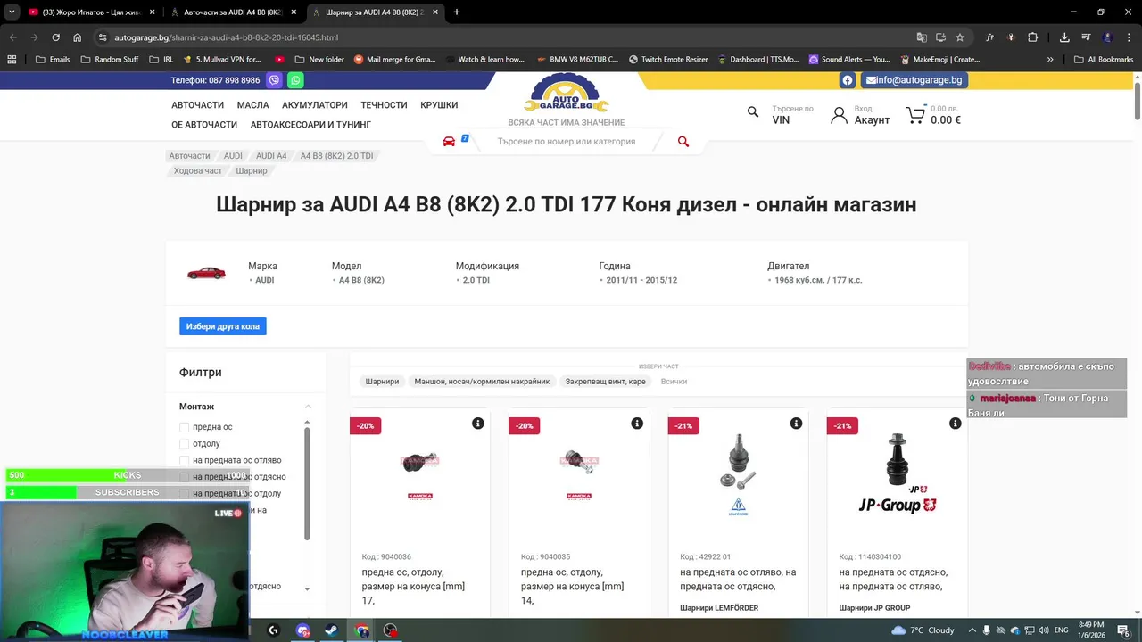Select 'Маншон, носач/кормилен накрайник' chip
The image size is (1142, 642).
(482, 382)
